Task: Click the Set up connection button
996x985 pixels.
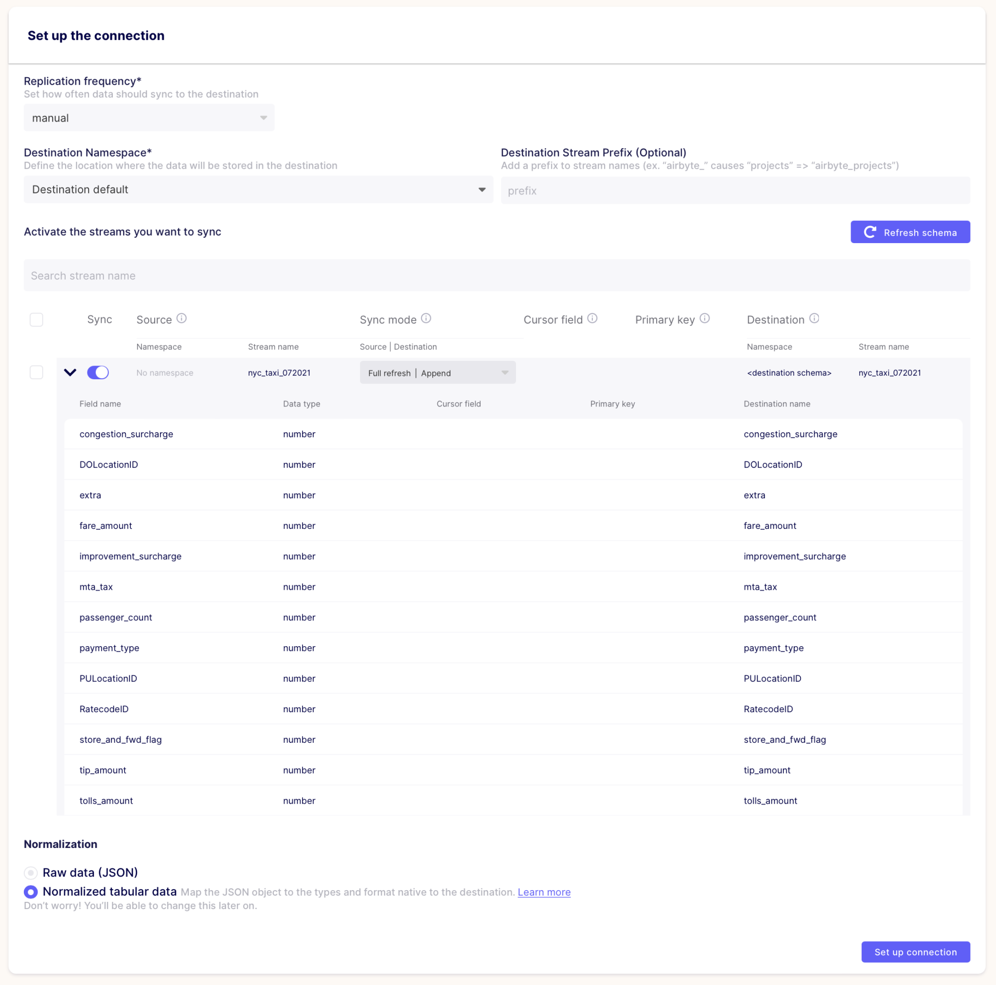Action: (x=915, y=952)
